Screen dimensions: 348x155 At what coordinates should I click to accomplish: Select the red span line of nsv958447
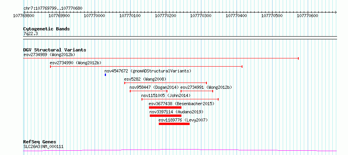pos(149,91)
